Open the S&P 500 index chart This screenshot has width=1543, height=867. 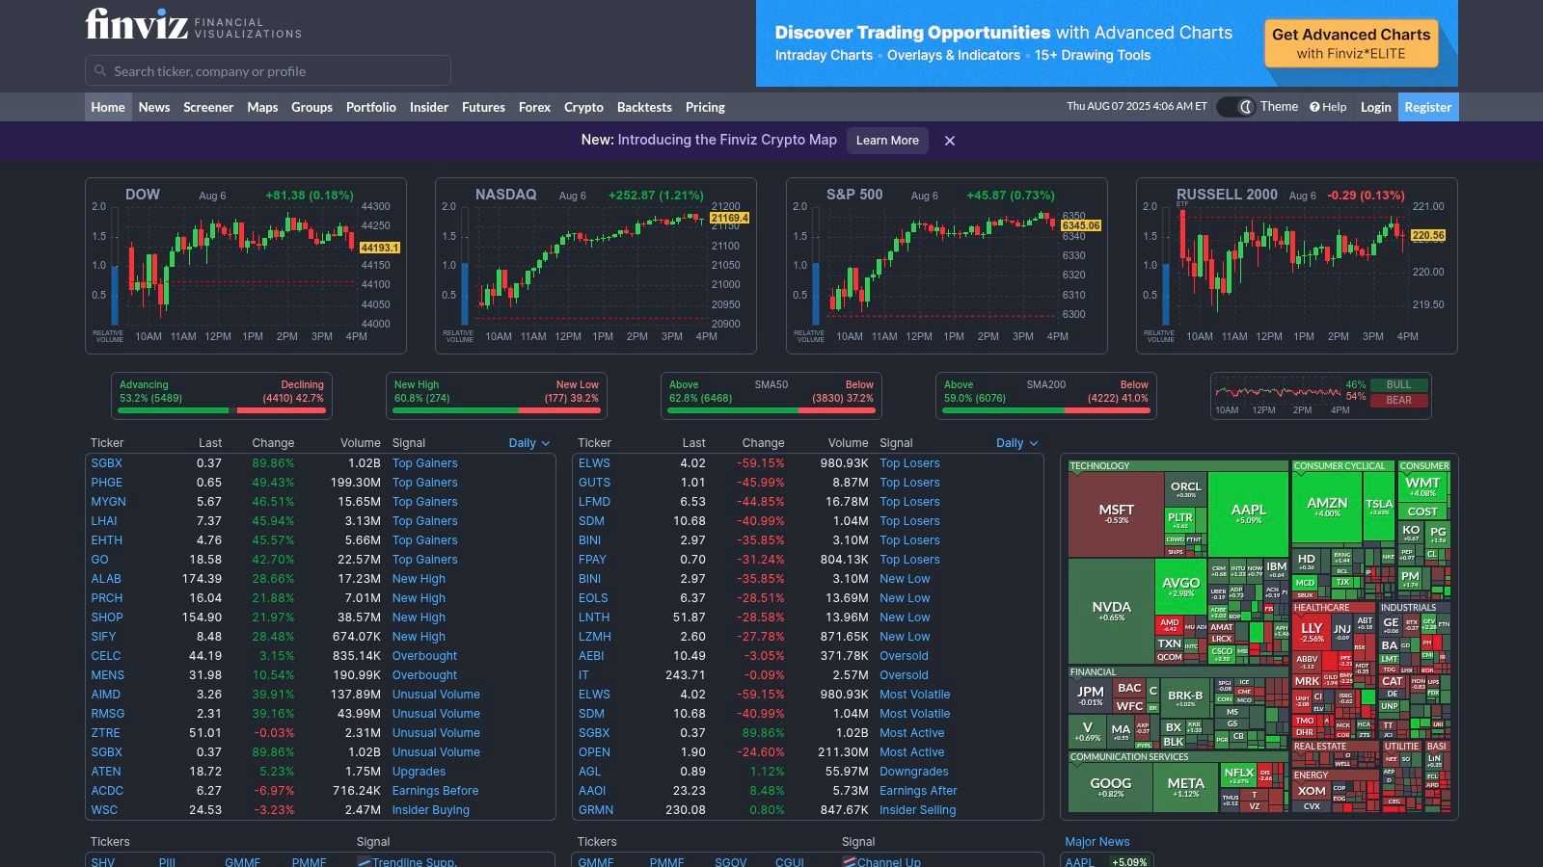click(x=947, y=266)
